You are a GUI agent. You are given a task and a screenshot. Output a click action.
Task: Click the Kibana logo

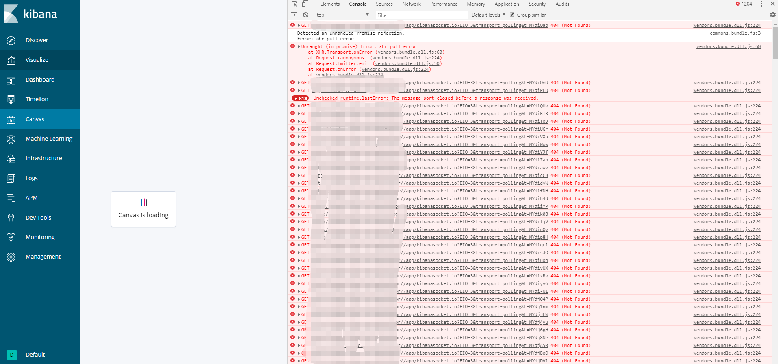coord(30,14)
